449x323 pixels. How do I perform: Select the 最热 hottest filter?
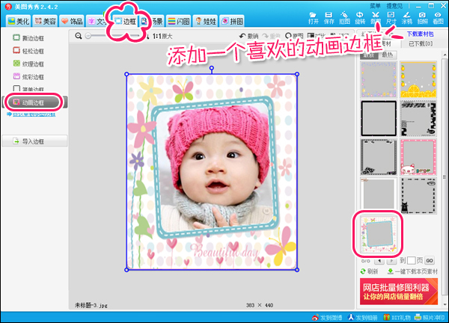point(387,55)
